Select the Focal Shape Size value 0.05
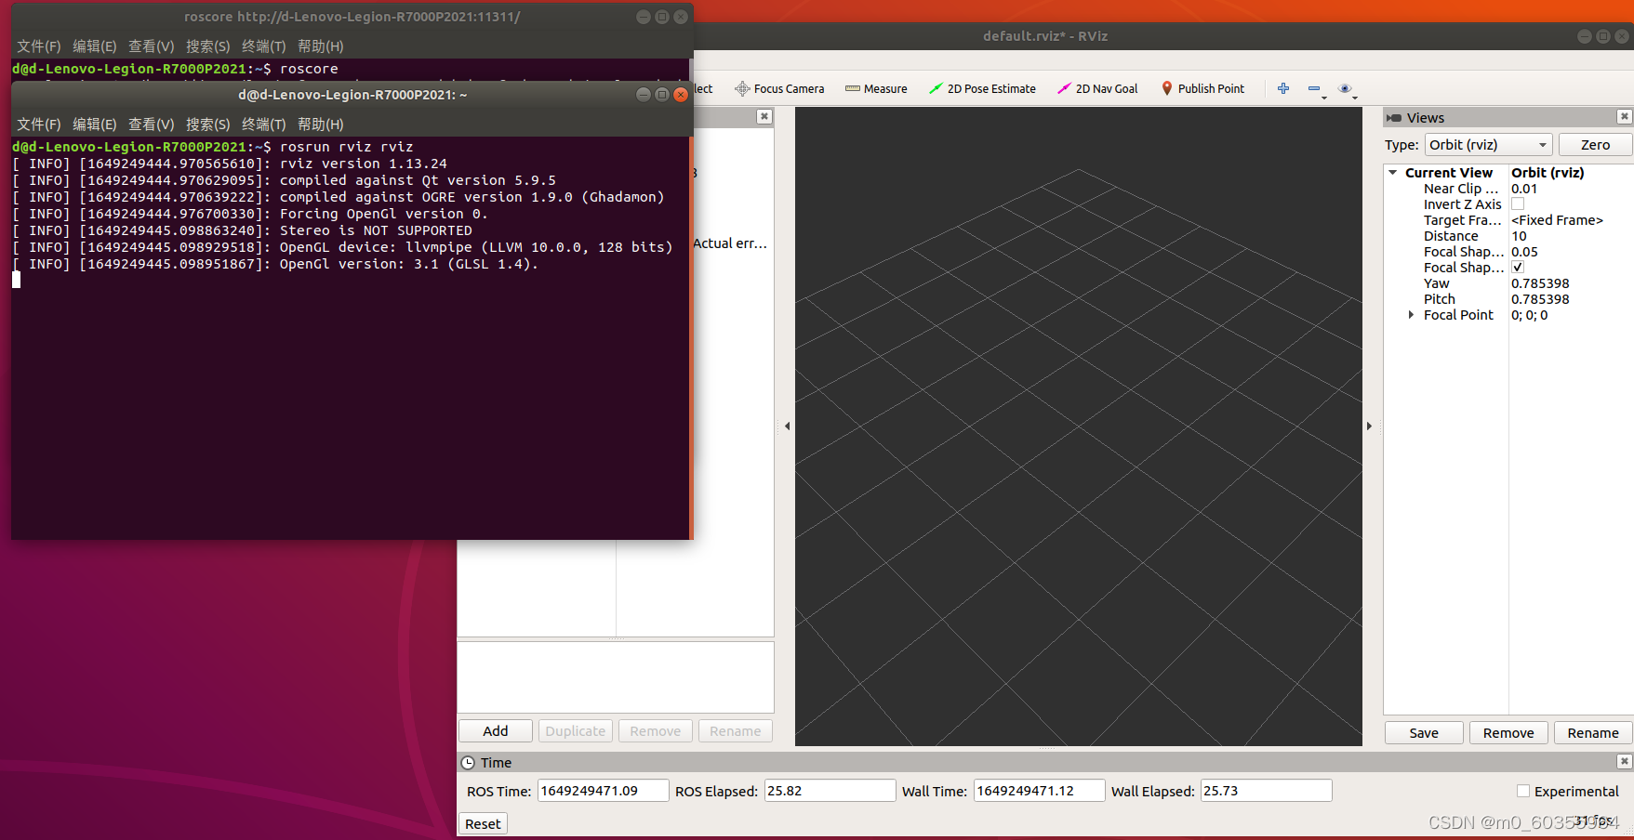The height and width of the screenshot is (840, 1634). coord(1524,252)
